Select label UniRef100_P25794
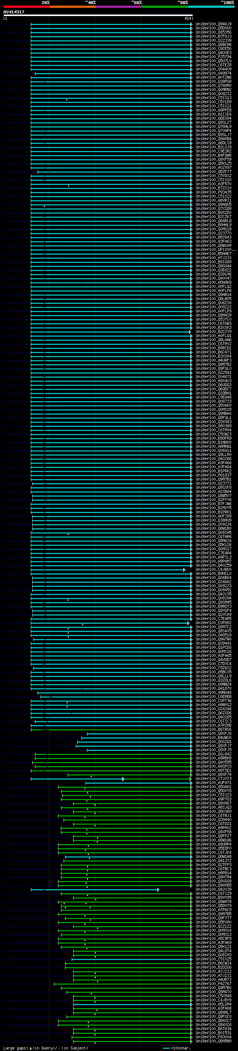 pos(213,57)
